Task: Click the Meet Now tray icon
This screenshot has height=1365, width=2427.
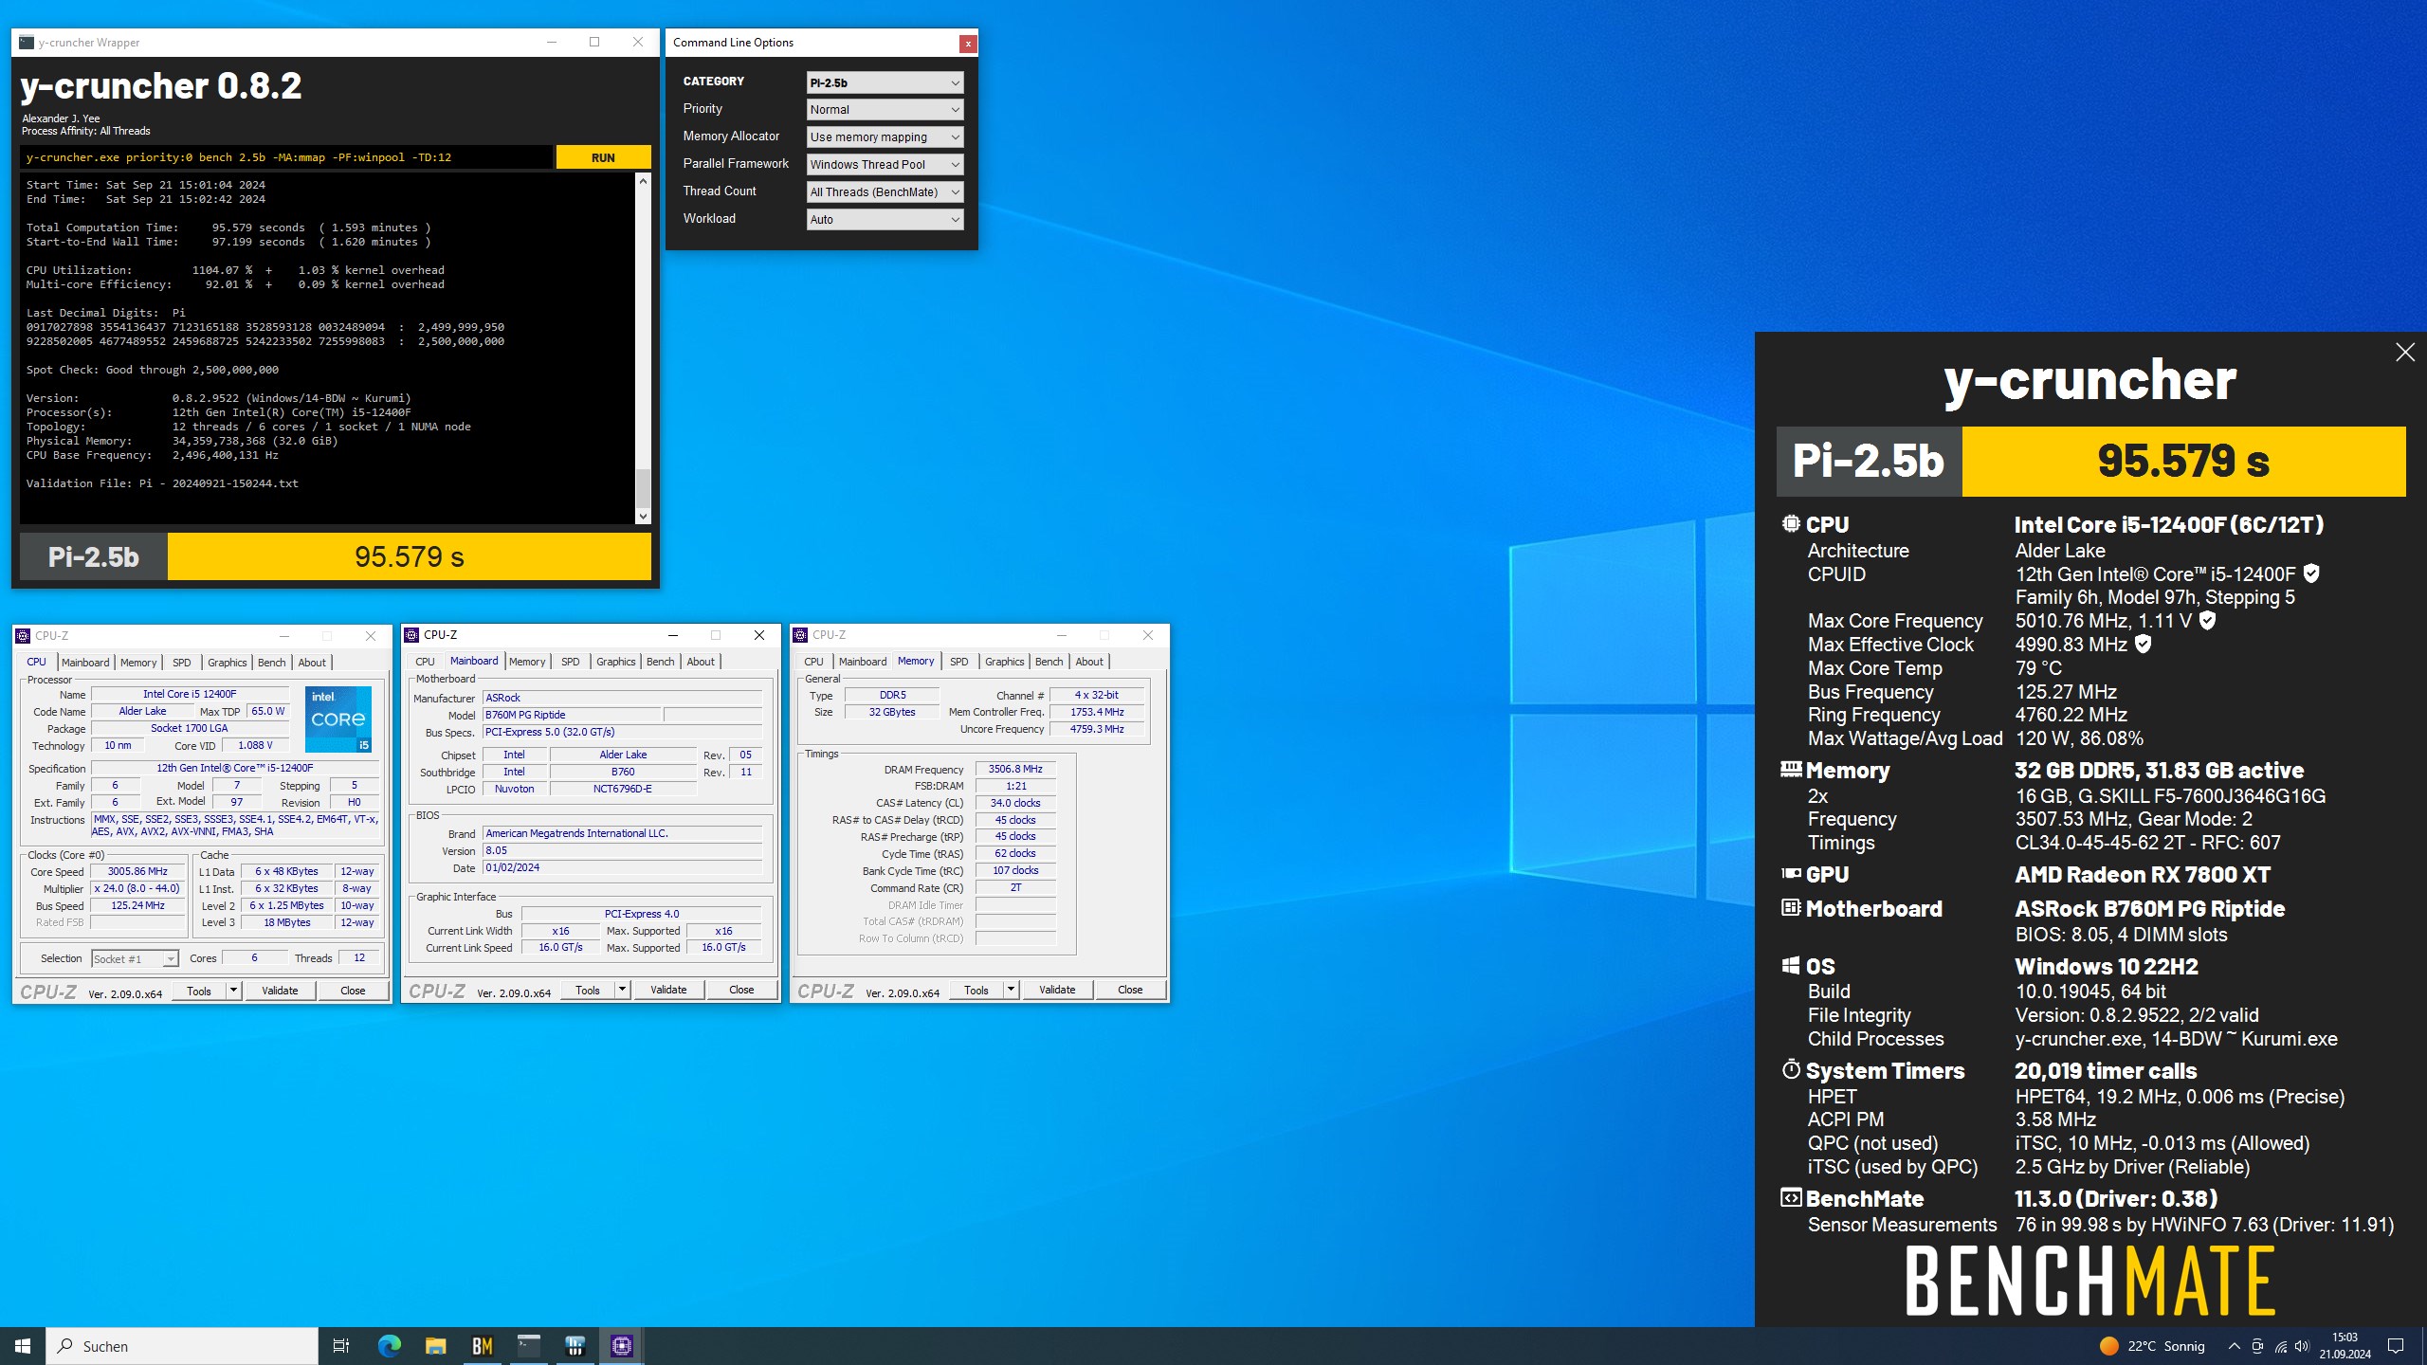Action: click(x=2257, y=1346)
